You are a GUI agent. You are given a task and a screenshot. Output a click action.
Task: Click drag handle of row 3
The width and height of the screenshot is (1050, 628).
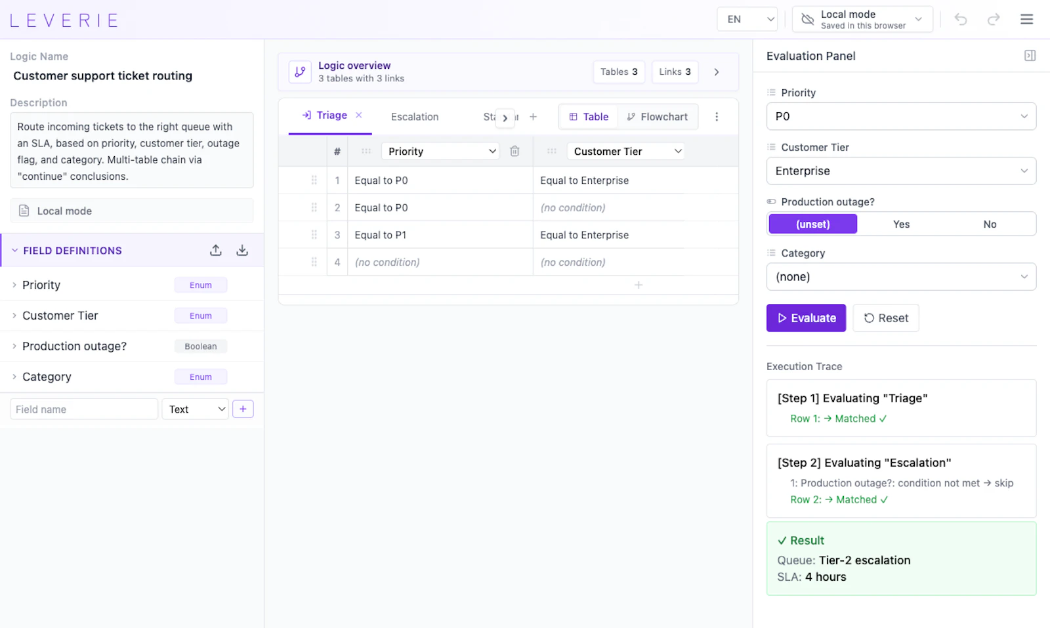click(x=314, y=234)
